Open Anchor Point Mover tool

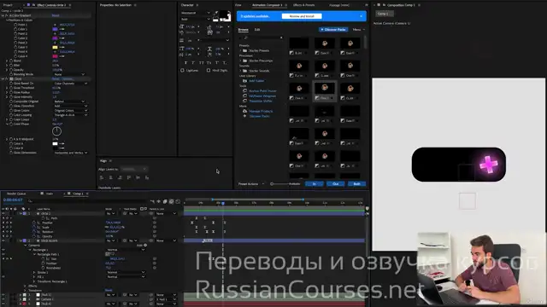[262, 91]
